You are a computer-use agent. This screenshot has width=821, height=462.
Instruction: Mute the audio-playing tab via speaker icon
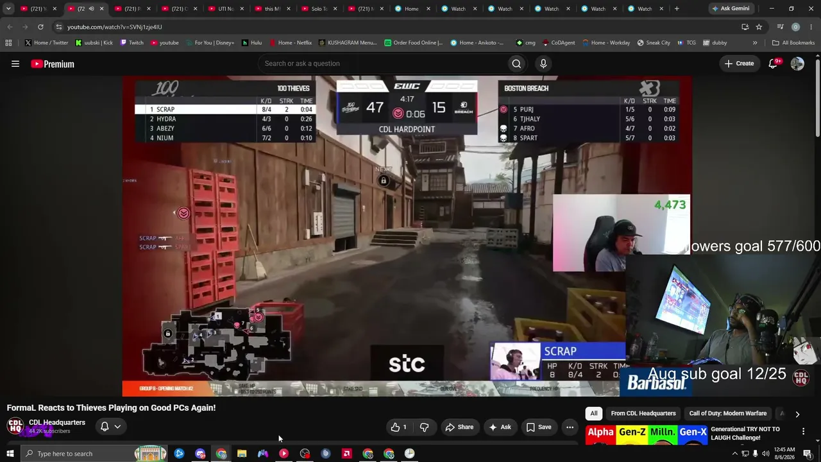point(91,9)
